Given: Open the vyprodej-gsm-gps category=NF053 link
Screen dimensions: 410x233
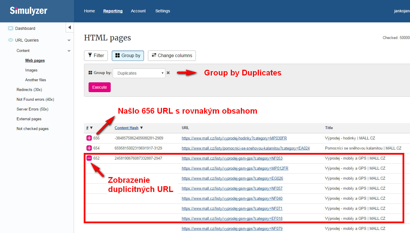Looking at the screenshot, I should (232, 158).
